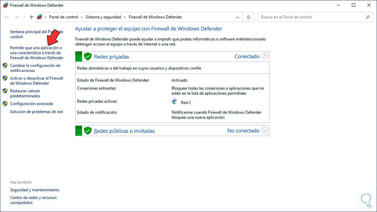Expand the chevron after Sistema y seguridad
377x212 pixels.
(x=125, y=17)
